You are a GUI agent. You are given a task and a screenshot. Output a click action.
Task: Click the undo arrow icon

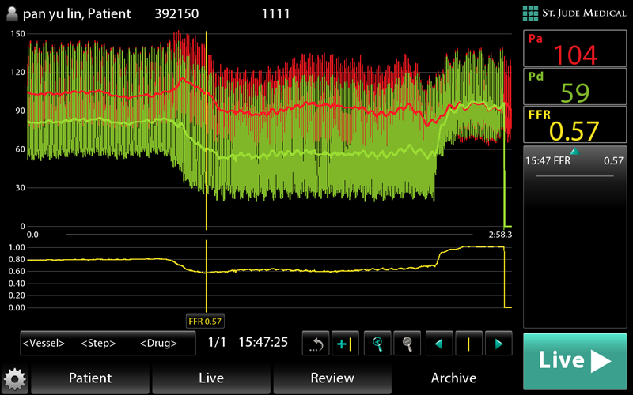point(316,344)
